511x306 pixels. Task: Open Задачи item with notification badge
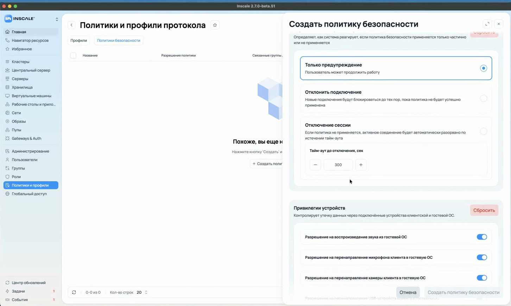(31, 291)
